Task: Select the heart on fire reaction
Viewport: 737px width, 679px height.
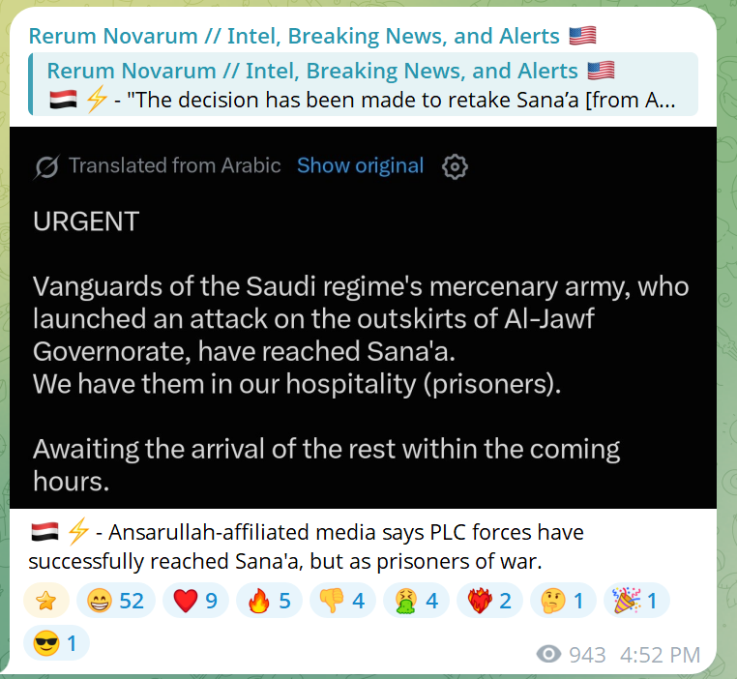Action: tap(489, 601)
